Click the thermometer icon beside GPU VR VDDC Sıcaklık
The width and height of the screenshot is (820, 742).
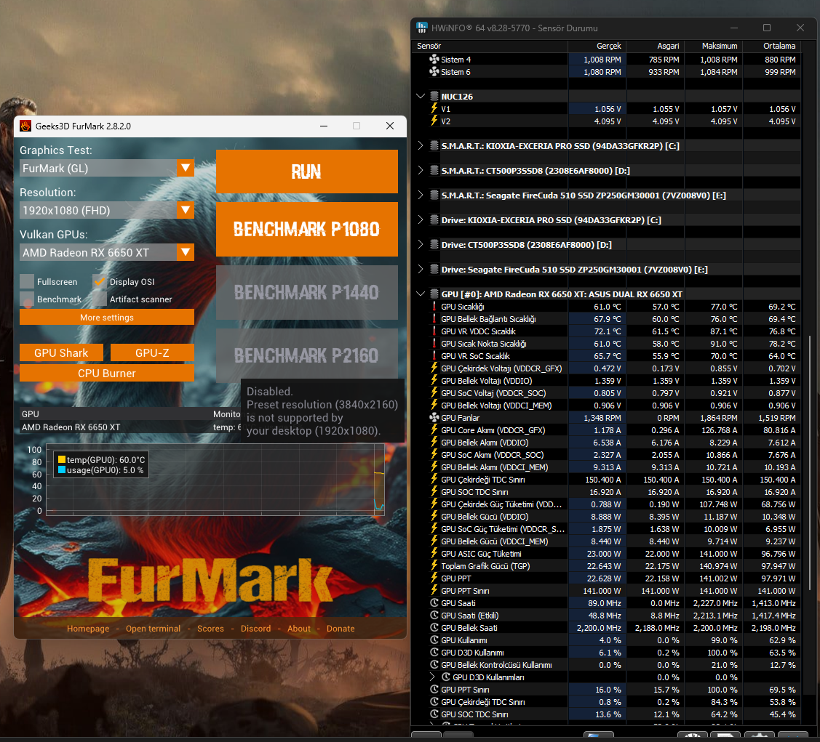tap(434, 331)
